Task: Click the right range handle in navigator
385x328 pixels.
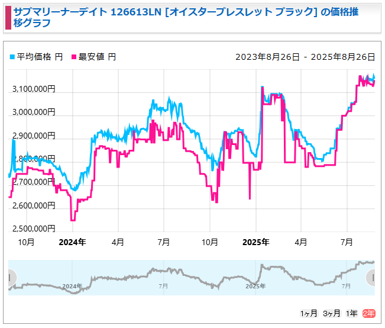Action: pyautogui.click(x=372, y=277)
